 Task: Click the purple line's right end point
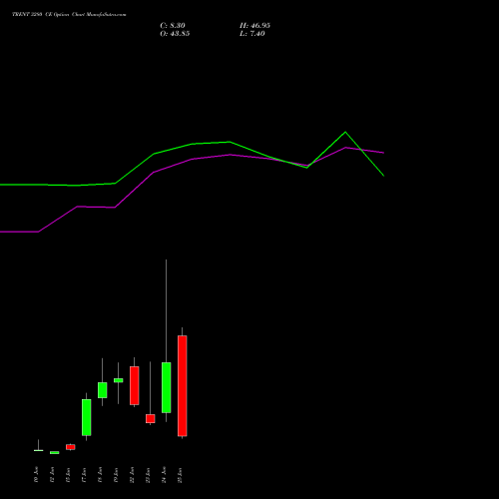click(x=383, y=153)
